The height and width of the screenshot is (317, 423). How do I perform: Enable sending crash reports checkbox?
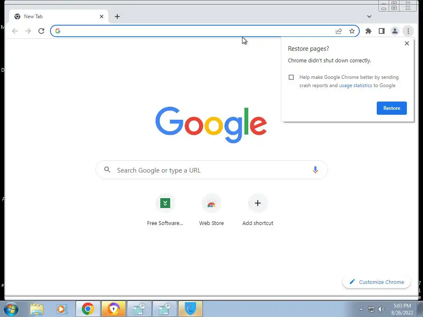(291, 77)
